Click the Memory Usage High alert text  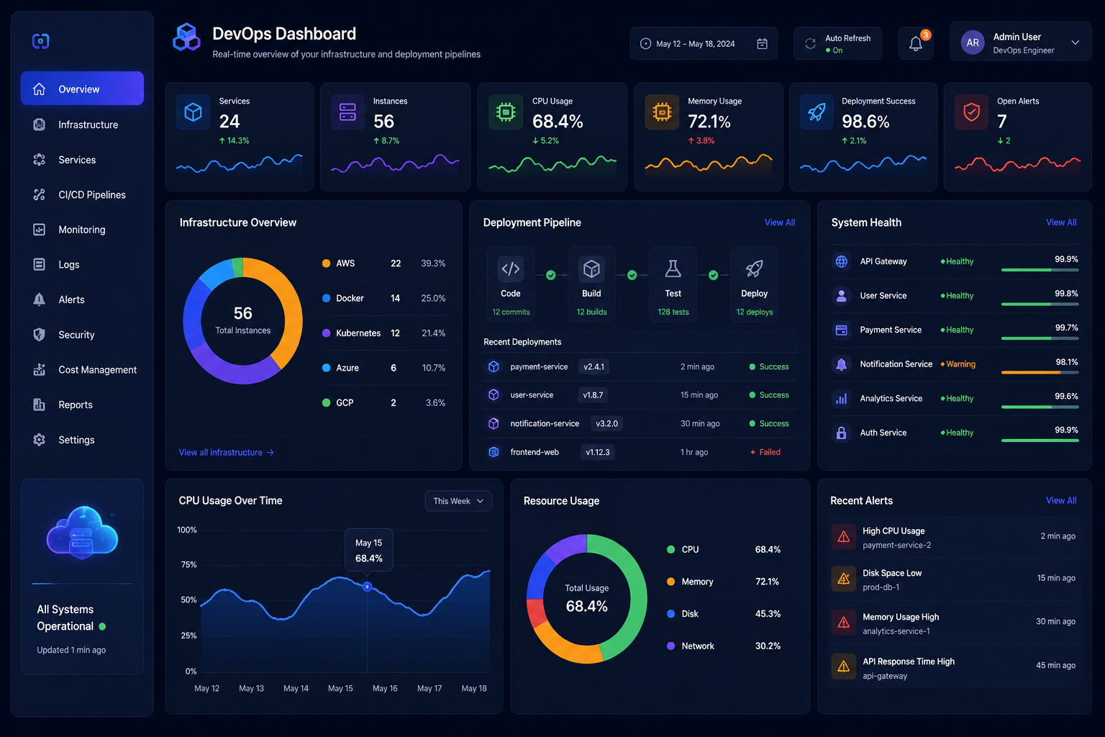(901, 617)
